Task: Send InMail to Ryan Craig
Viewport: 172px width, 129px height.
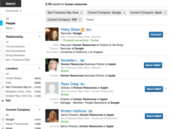Action: (154, 89)
